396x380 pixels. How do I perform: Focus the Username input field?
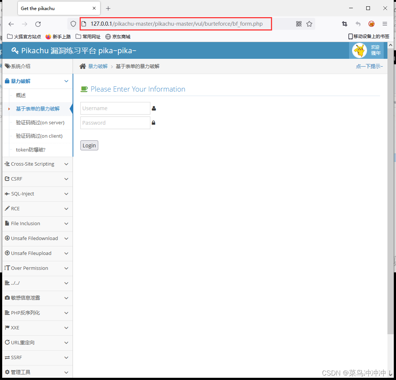coord(115,108)
